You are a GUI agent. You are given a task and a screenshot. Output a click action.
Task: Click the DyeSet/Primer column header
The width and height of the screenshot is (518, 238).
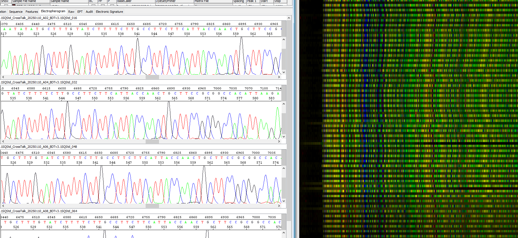[x=174, y=1]
